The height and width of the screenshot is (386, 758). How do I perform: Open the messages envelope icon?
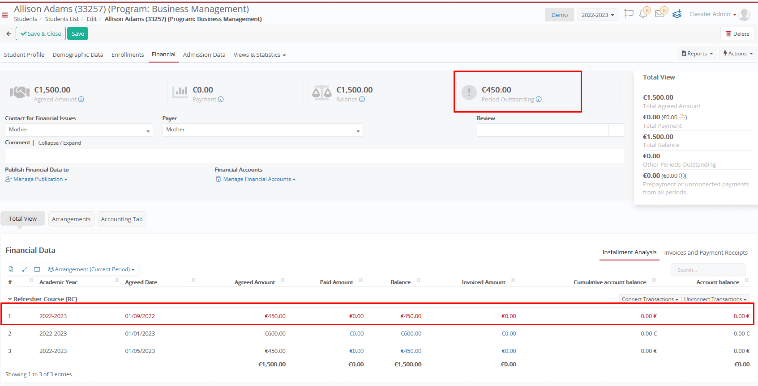[660, 13]
